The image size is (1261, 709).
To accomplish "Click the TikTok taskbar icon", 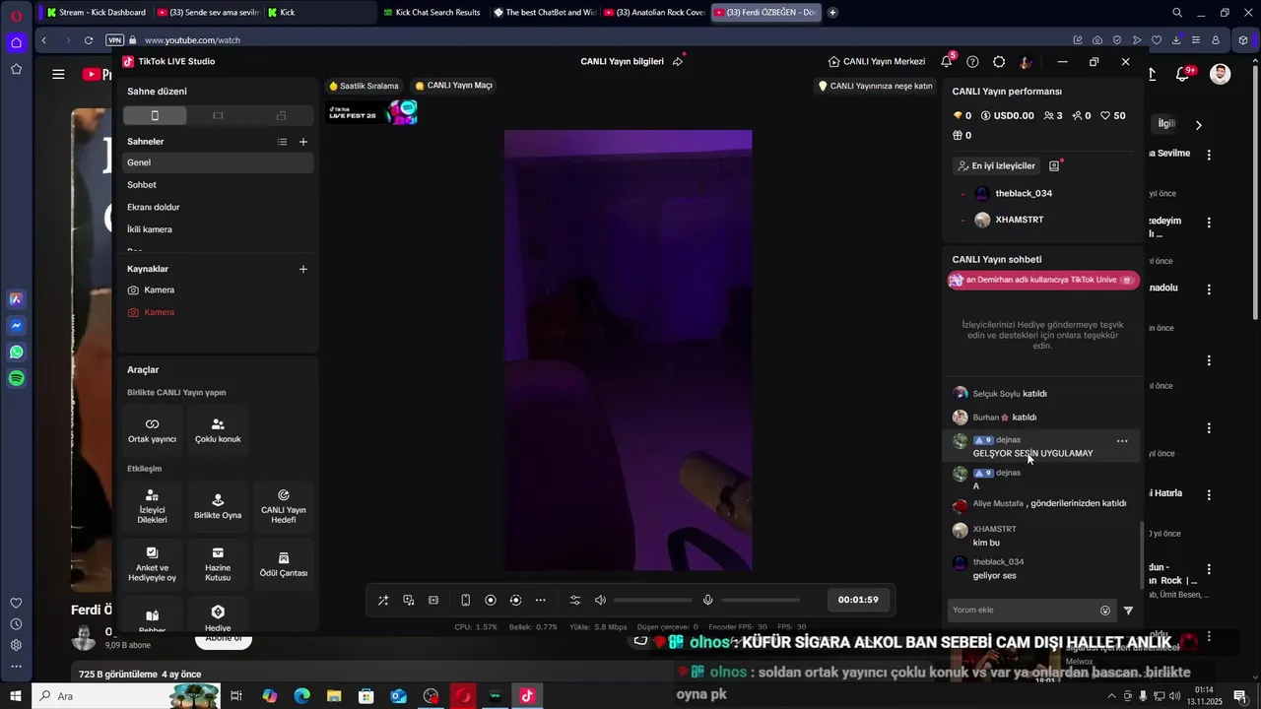I will [x=527, y=696].
